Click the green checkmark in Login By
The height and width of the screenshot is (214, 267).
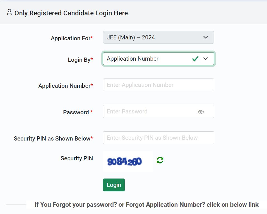pyautogui.click(x=195, y=59)
